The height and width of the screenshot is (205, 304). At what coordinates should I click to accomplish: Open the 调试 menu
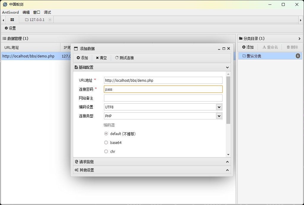[47, 12]
